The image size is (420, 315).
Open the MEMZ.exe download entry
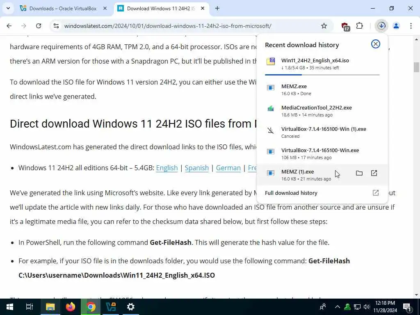322,89
